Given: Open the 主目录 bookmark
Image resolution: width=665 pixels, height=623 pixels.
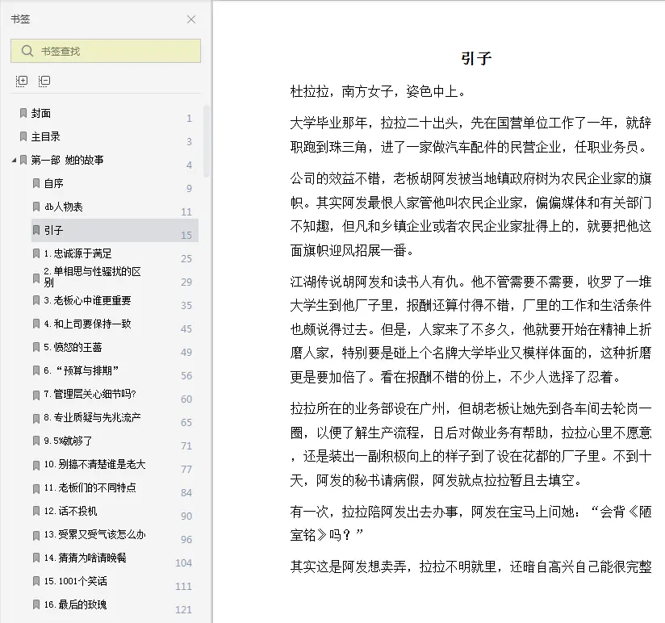Looking at the screenshot, I should point(45,136).
